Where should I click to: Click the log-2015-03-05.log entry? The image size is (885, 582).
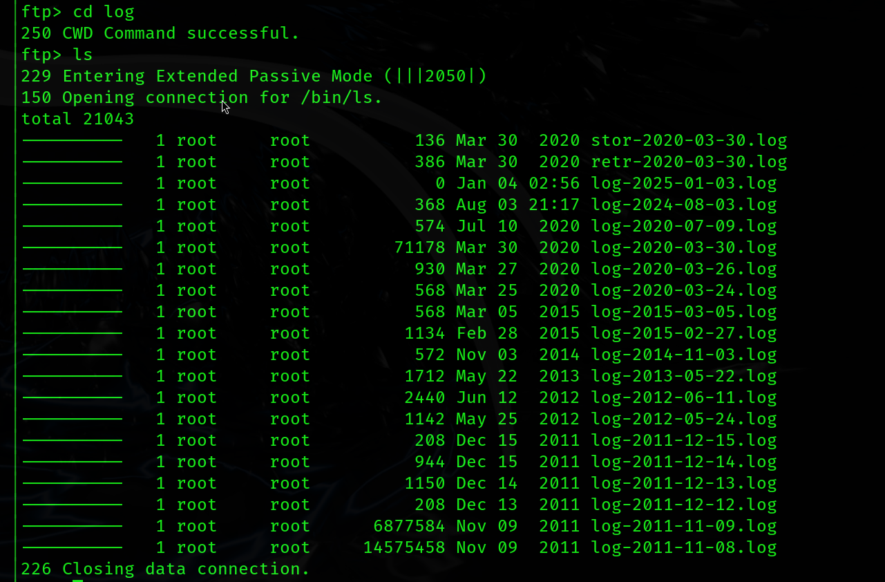coord(684,312)
